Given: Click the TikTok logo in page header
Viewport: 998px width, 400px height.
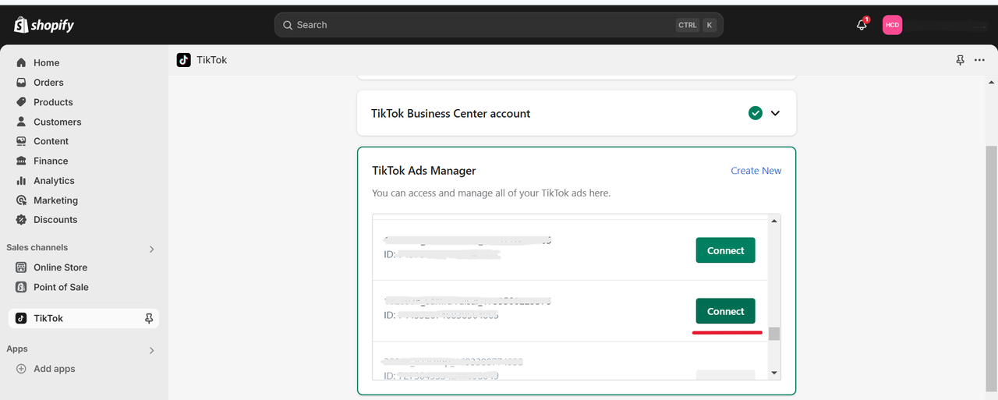Looking at the screenshot, I should [184, 60].
